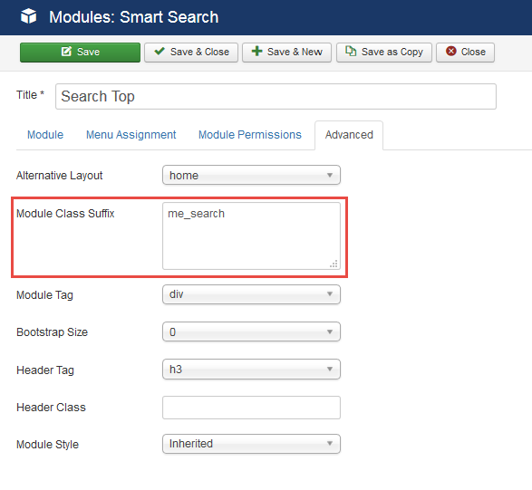
Task: Click the Module Class Suffix resize handle
Action: (334, 264)
